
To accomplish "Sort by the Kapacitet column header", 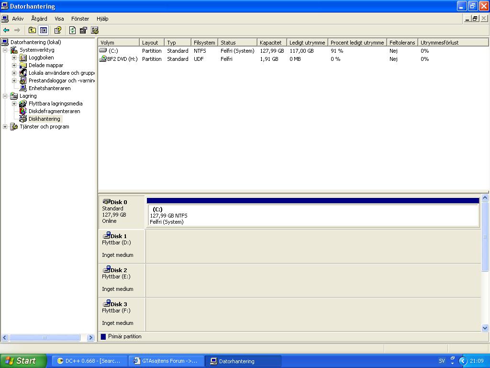I will click(272, 43).
